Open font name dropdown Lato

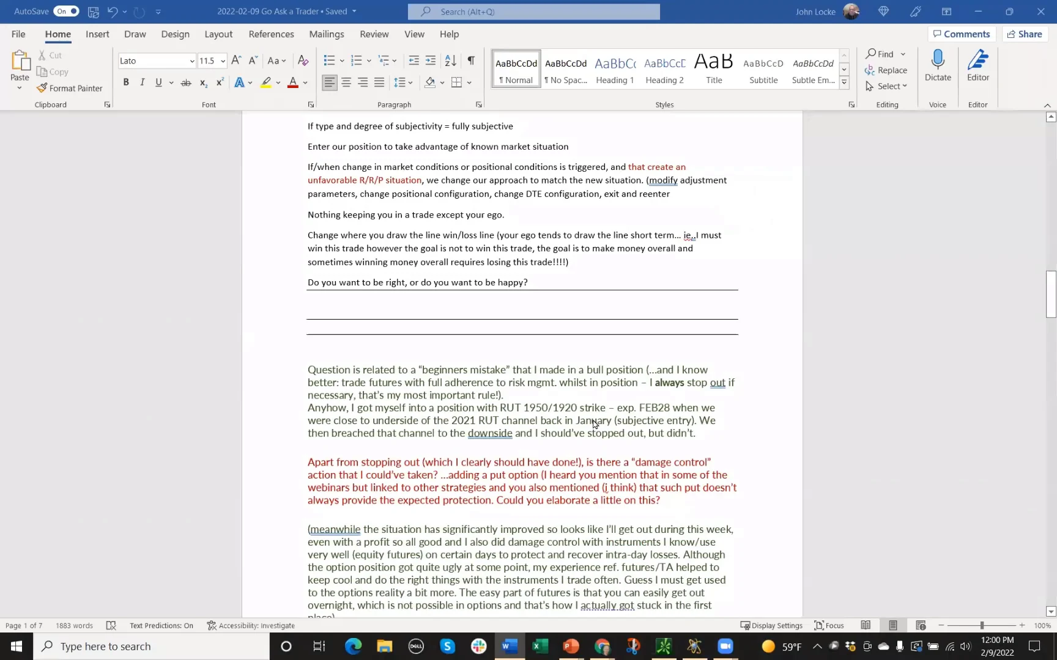(191, 61)
